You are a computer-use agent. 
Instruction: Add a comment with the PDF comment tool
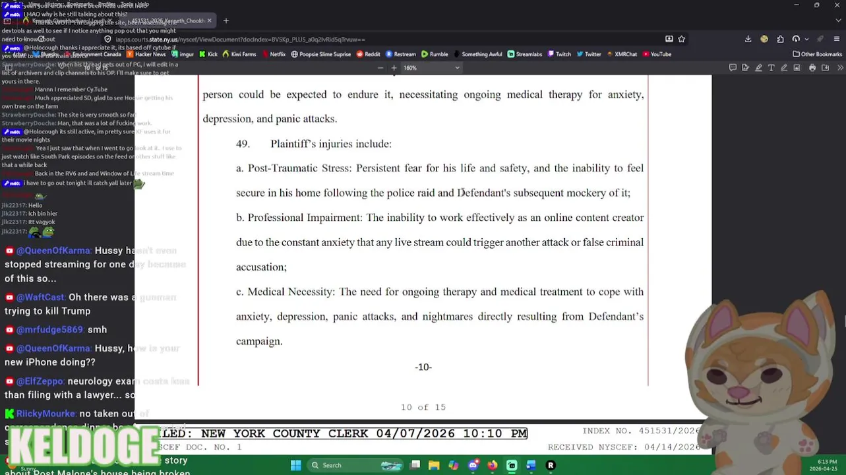coord(733,67)
